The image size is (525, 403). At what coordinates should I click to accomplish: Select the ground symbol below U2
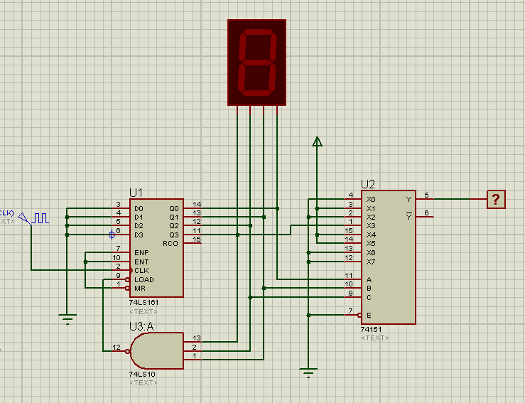308,372
